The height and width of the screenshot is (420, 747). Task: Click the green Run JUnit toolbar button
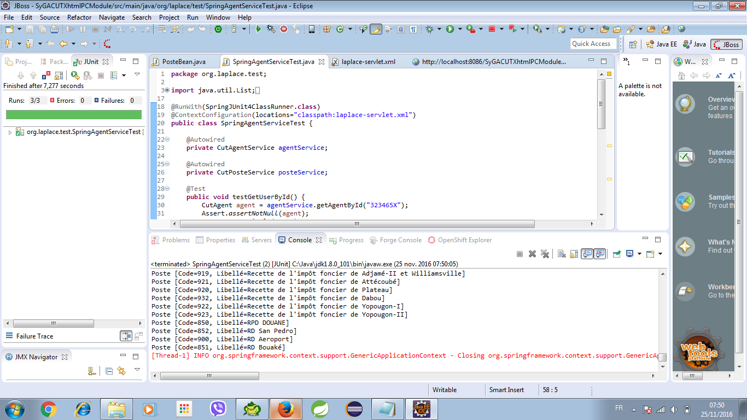pos(450,29)
